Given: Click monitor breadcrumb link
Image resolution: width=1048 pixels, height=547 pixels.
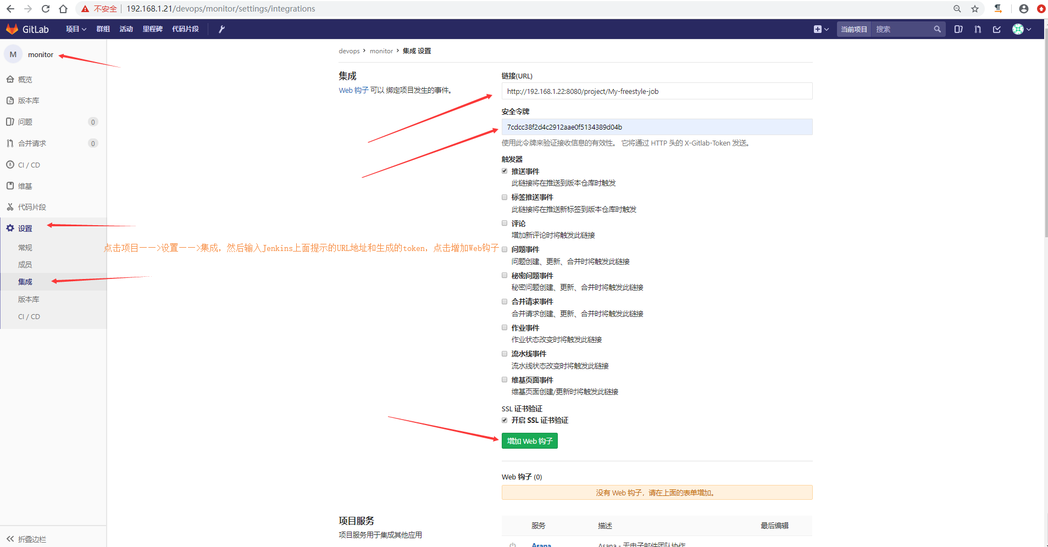Looking at the screenshot, I should pos(381,51).
